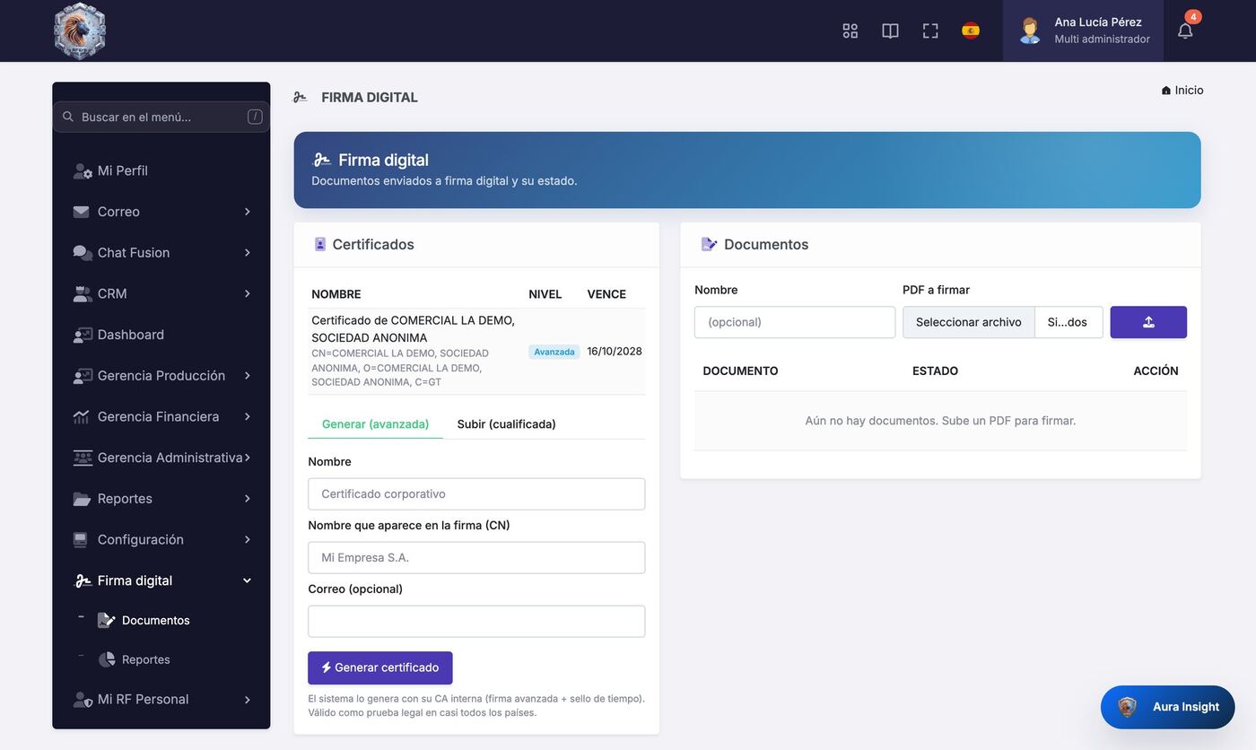Screen dimensions: 1256x750
Task: Open the book documentation icon
Action: click(x=890, y=31)
